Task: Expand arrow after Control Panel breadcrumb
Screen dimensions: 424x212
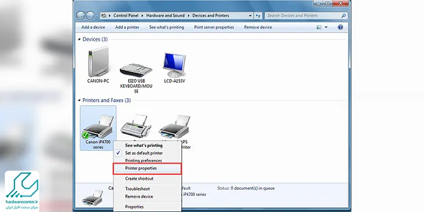Action: tap(143, 16)
